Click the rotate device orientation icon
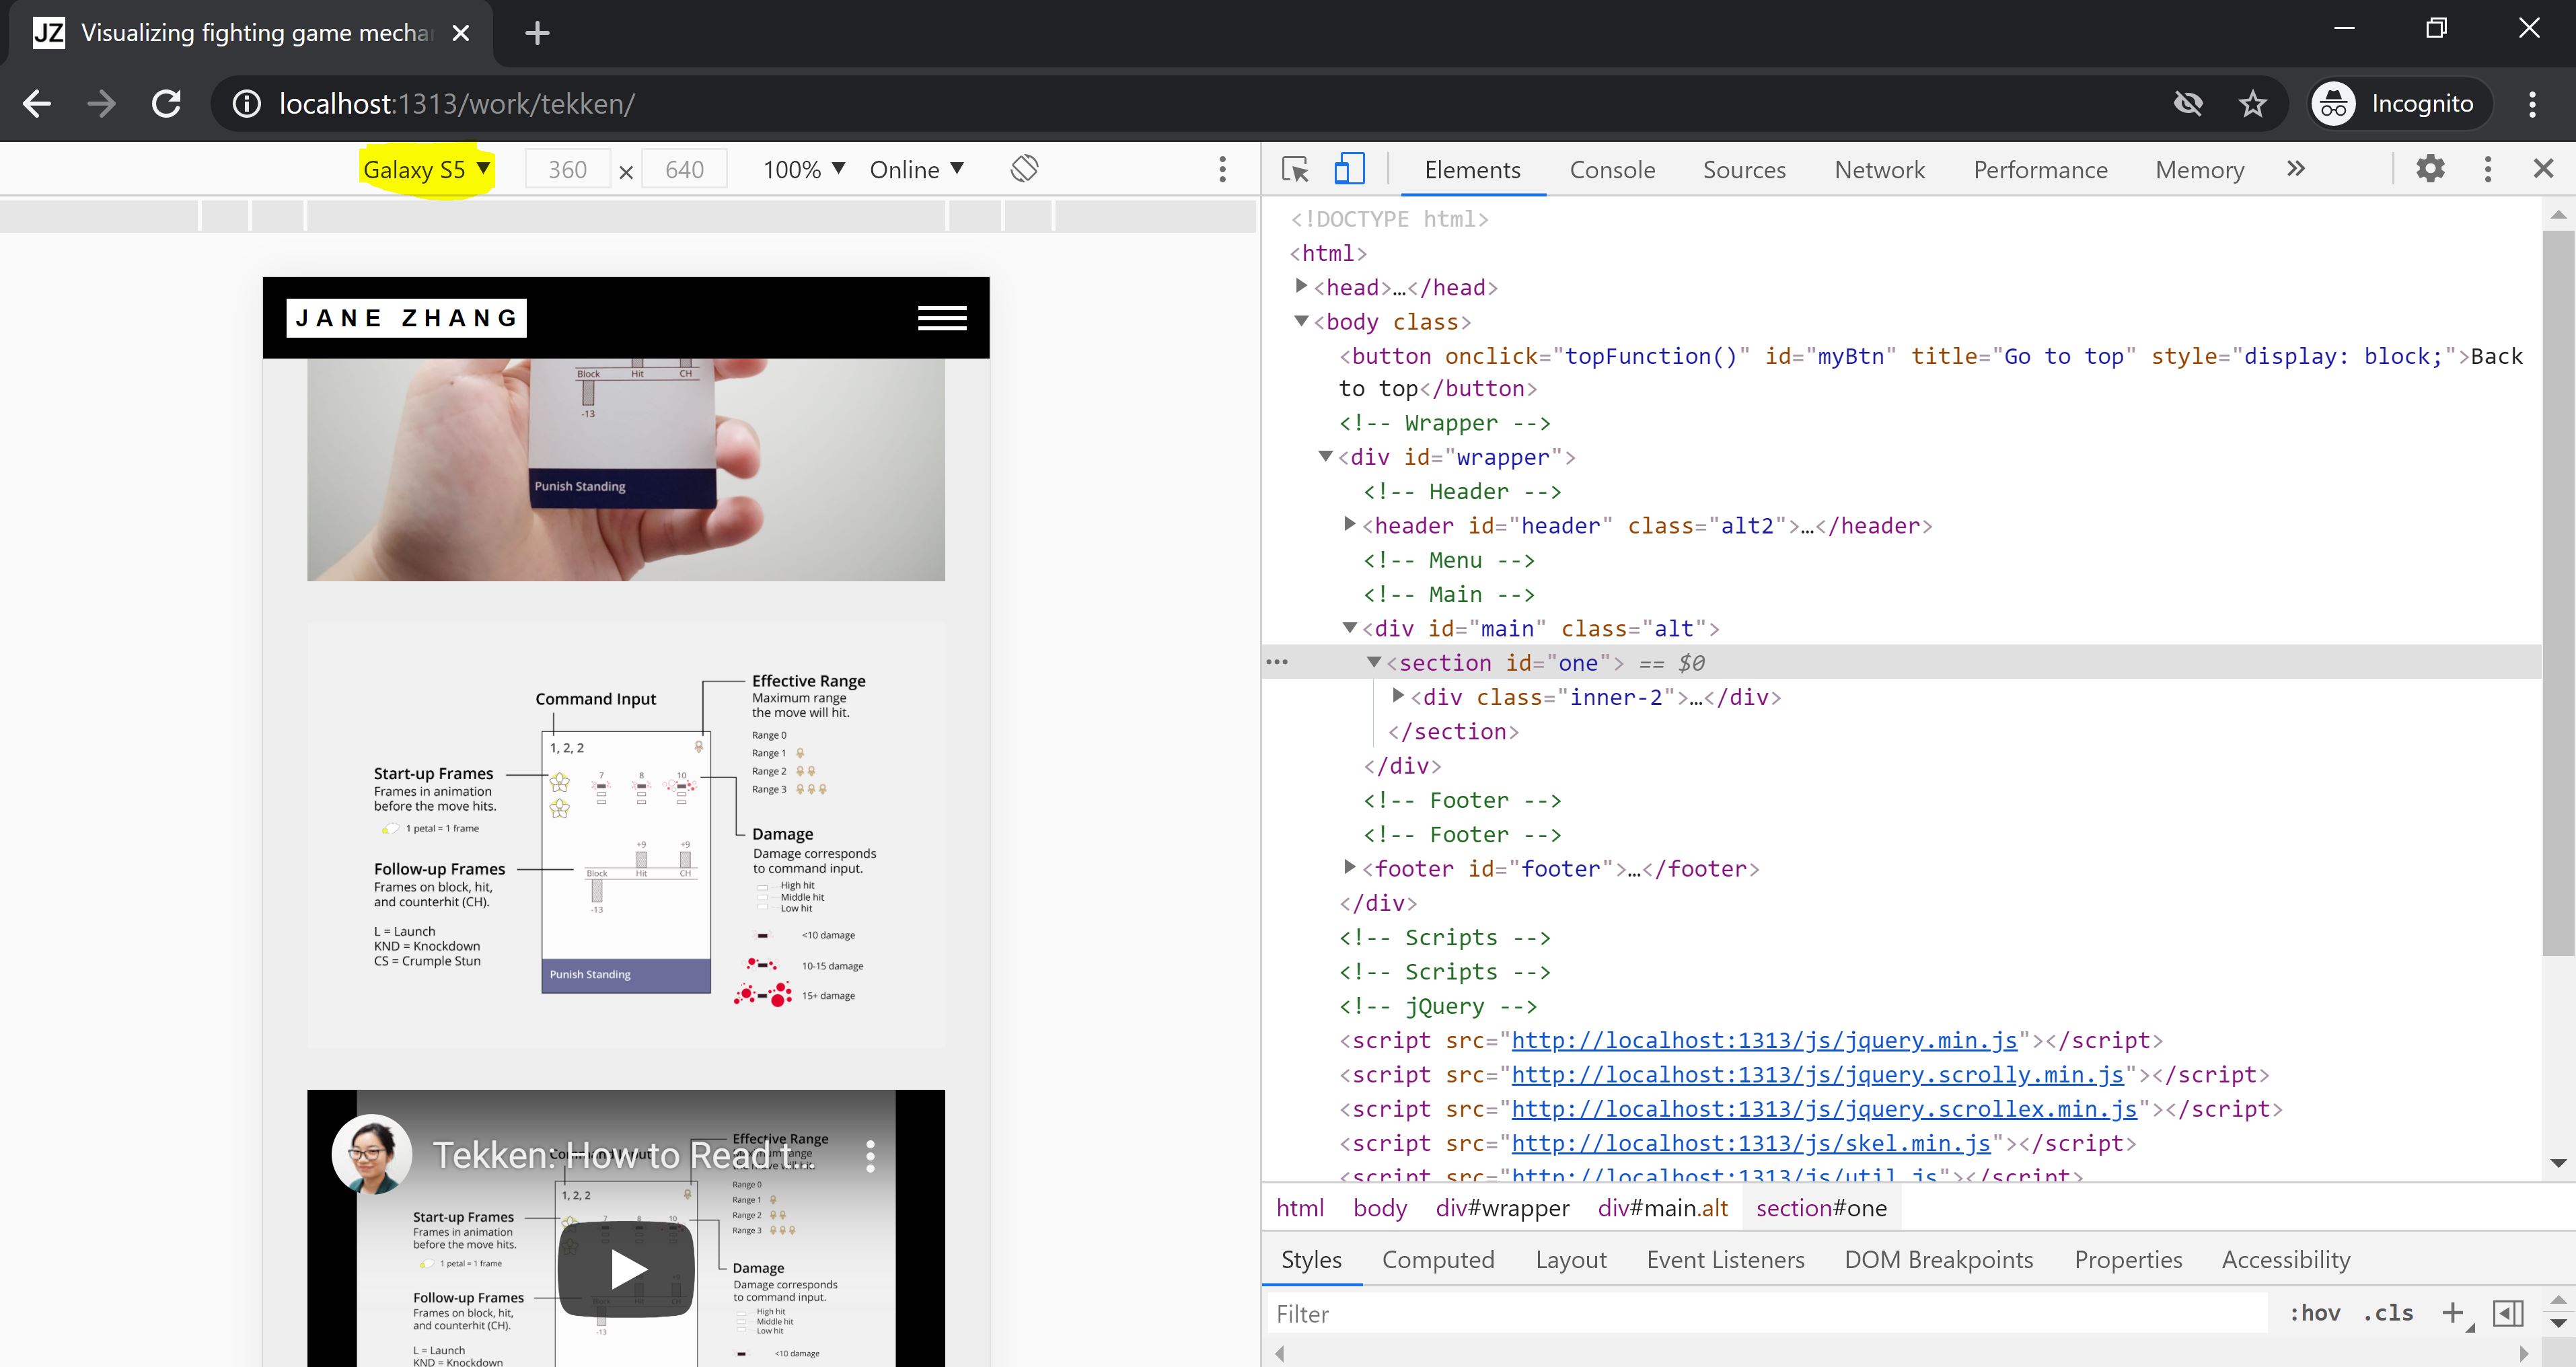Screen dimensions: 2576x1367 [x=1024, y=168]
